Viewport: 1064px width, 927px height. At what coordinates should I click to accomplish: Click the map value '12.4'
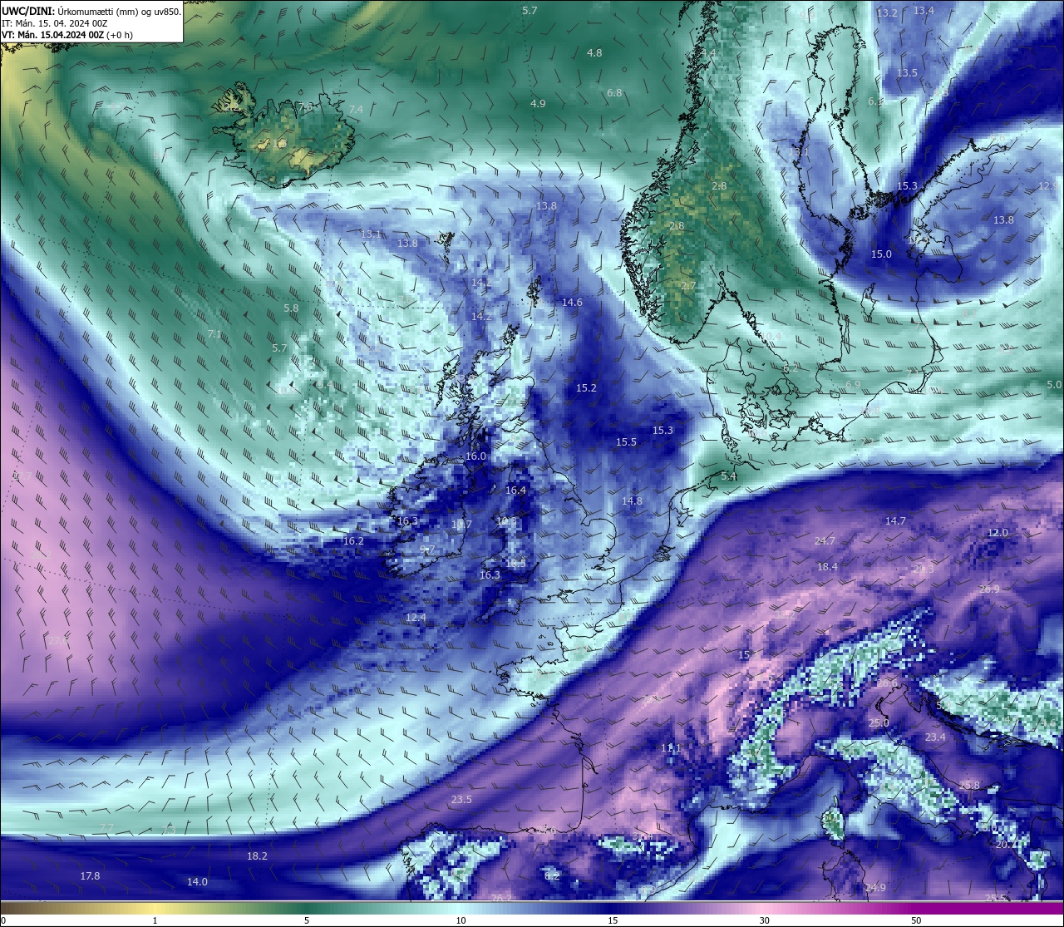tap(416, 618)
